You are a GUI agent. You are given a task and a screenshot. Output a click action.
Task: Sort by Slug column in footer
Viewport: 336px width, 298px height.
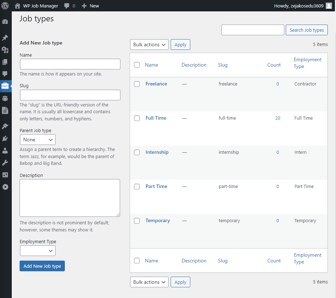click(x=223, y=261)
